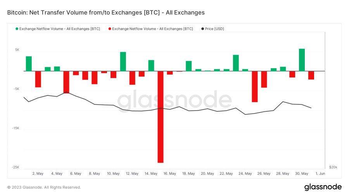Click the black Price legend dot
Screen dimensions: 349x196
click(x=202, y=29)
